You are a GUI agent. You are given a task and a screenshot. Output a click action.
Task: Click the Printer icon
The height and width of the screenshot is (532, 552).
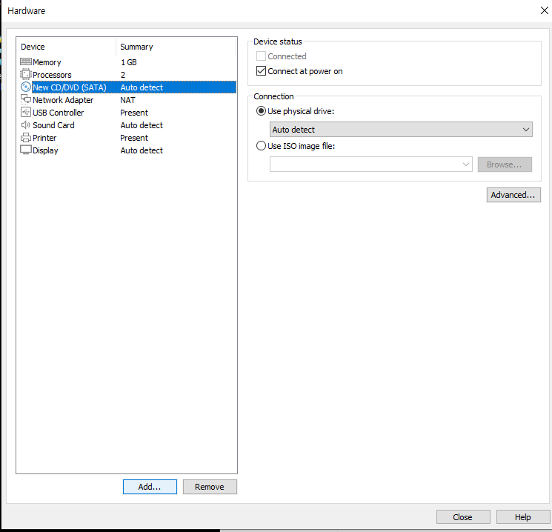click(26, 138)
